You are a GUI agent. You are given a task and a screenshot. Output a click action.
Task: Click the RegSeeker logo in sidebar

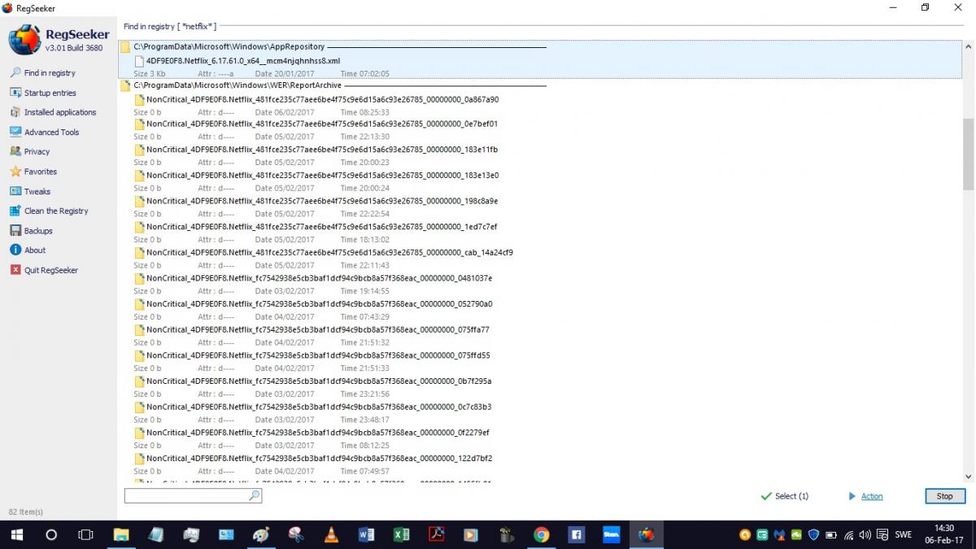24,40
